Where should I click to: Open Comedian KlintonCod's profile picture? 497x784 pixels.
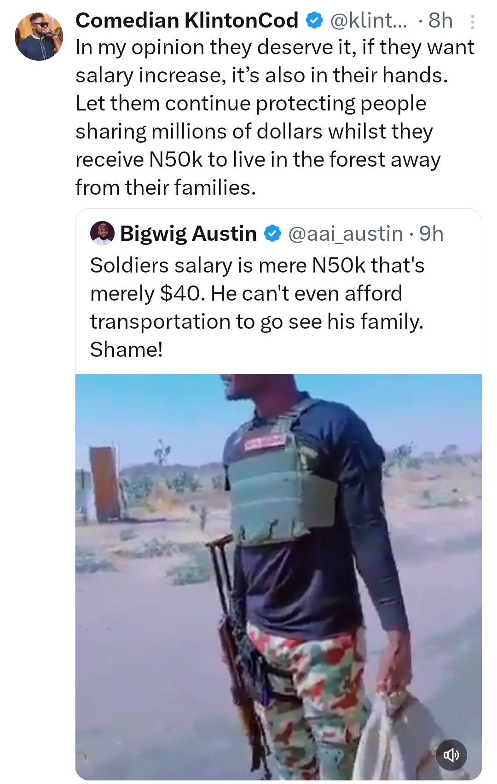pyautogui.click(x=39, y=36)
